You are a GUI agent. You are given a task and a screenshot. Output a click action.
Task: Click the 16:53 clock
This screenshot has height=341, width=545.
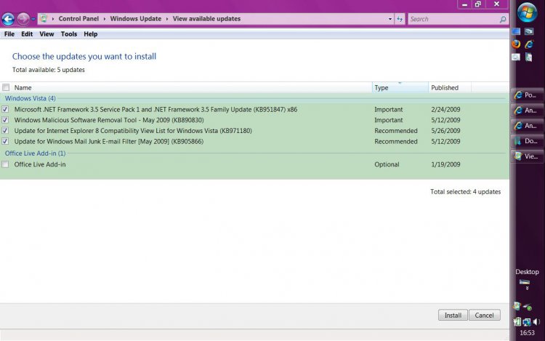pyautogui.click(x=527, y=333)
